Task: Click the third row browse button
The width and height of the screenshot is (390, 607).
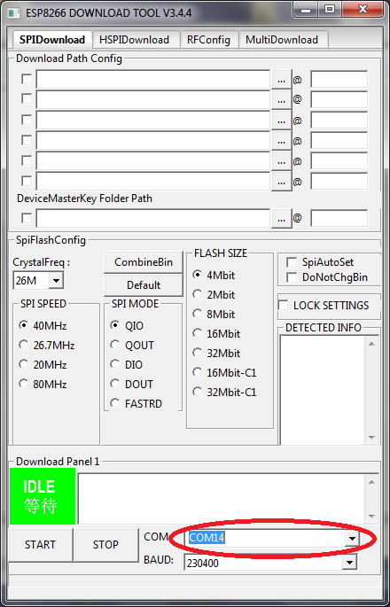Action: pyautogui.click(x=282, y=121)
